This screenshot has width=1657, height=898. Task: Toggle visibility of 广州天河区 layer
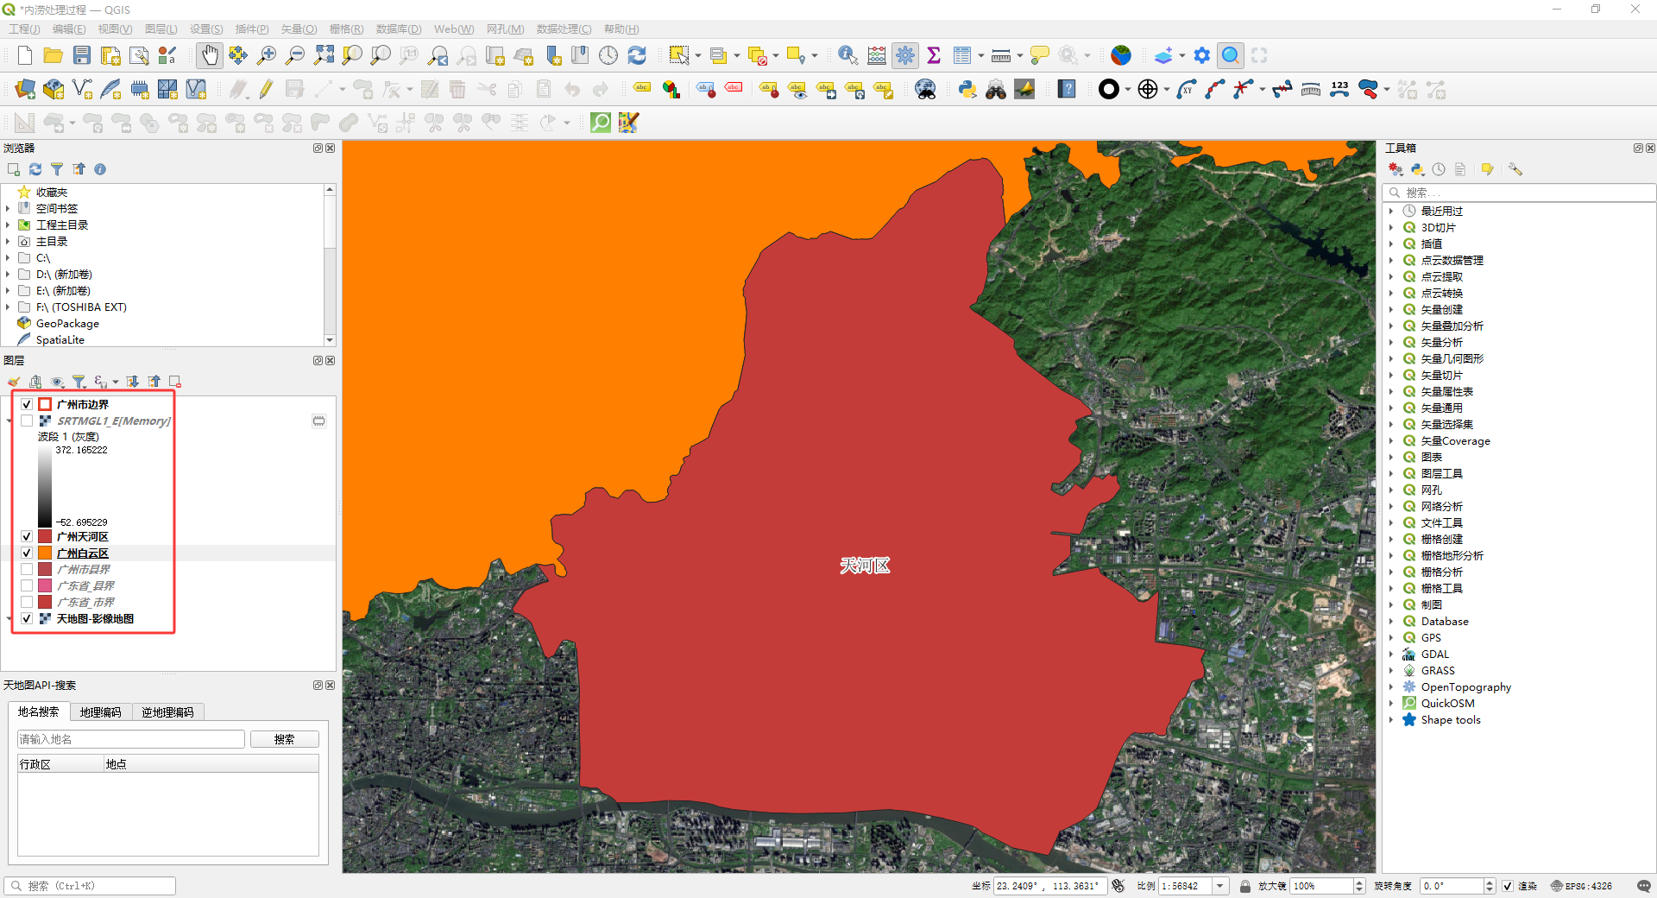tap(27, 536)
